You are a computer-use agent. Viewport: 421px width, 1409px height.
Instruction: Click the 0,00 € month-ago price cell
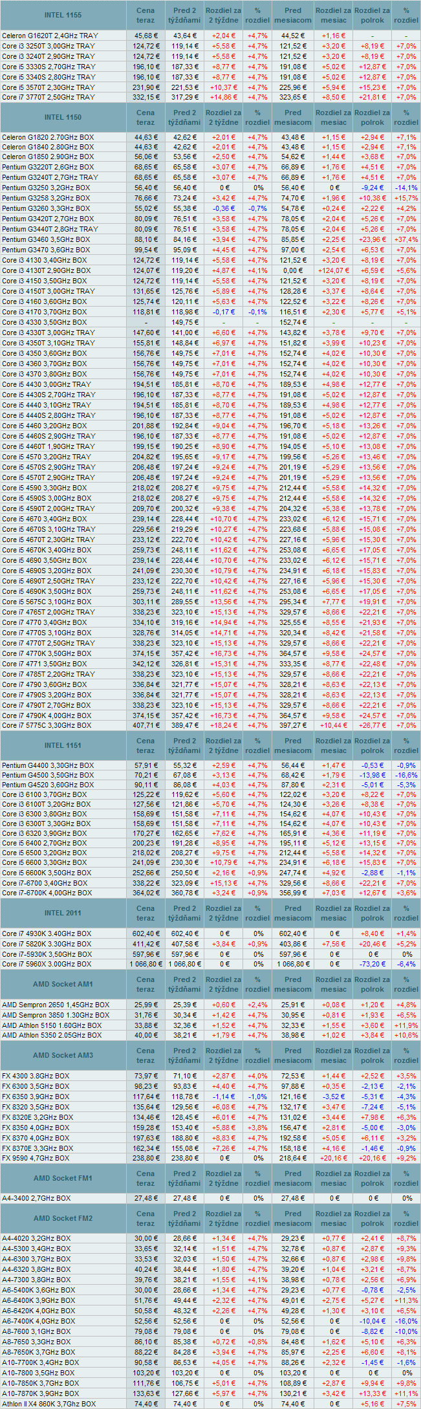pyautogui.click(x=293, y=270)
